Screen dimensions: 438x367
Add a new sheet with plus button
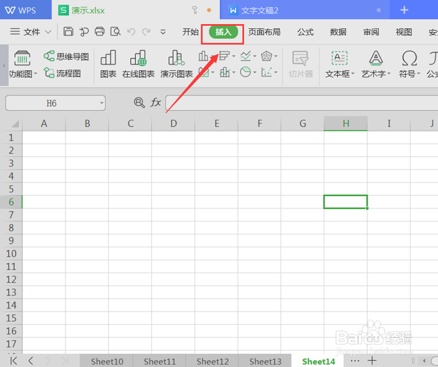(x=372, y=360)
